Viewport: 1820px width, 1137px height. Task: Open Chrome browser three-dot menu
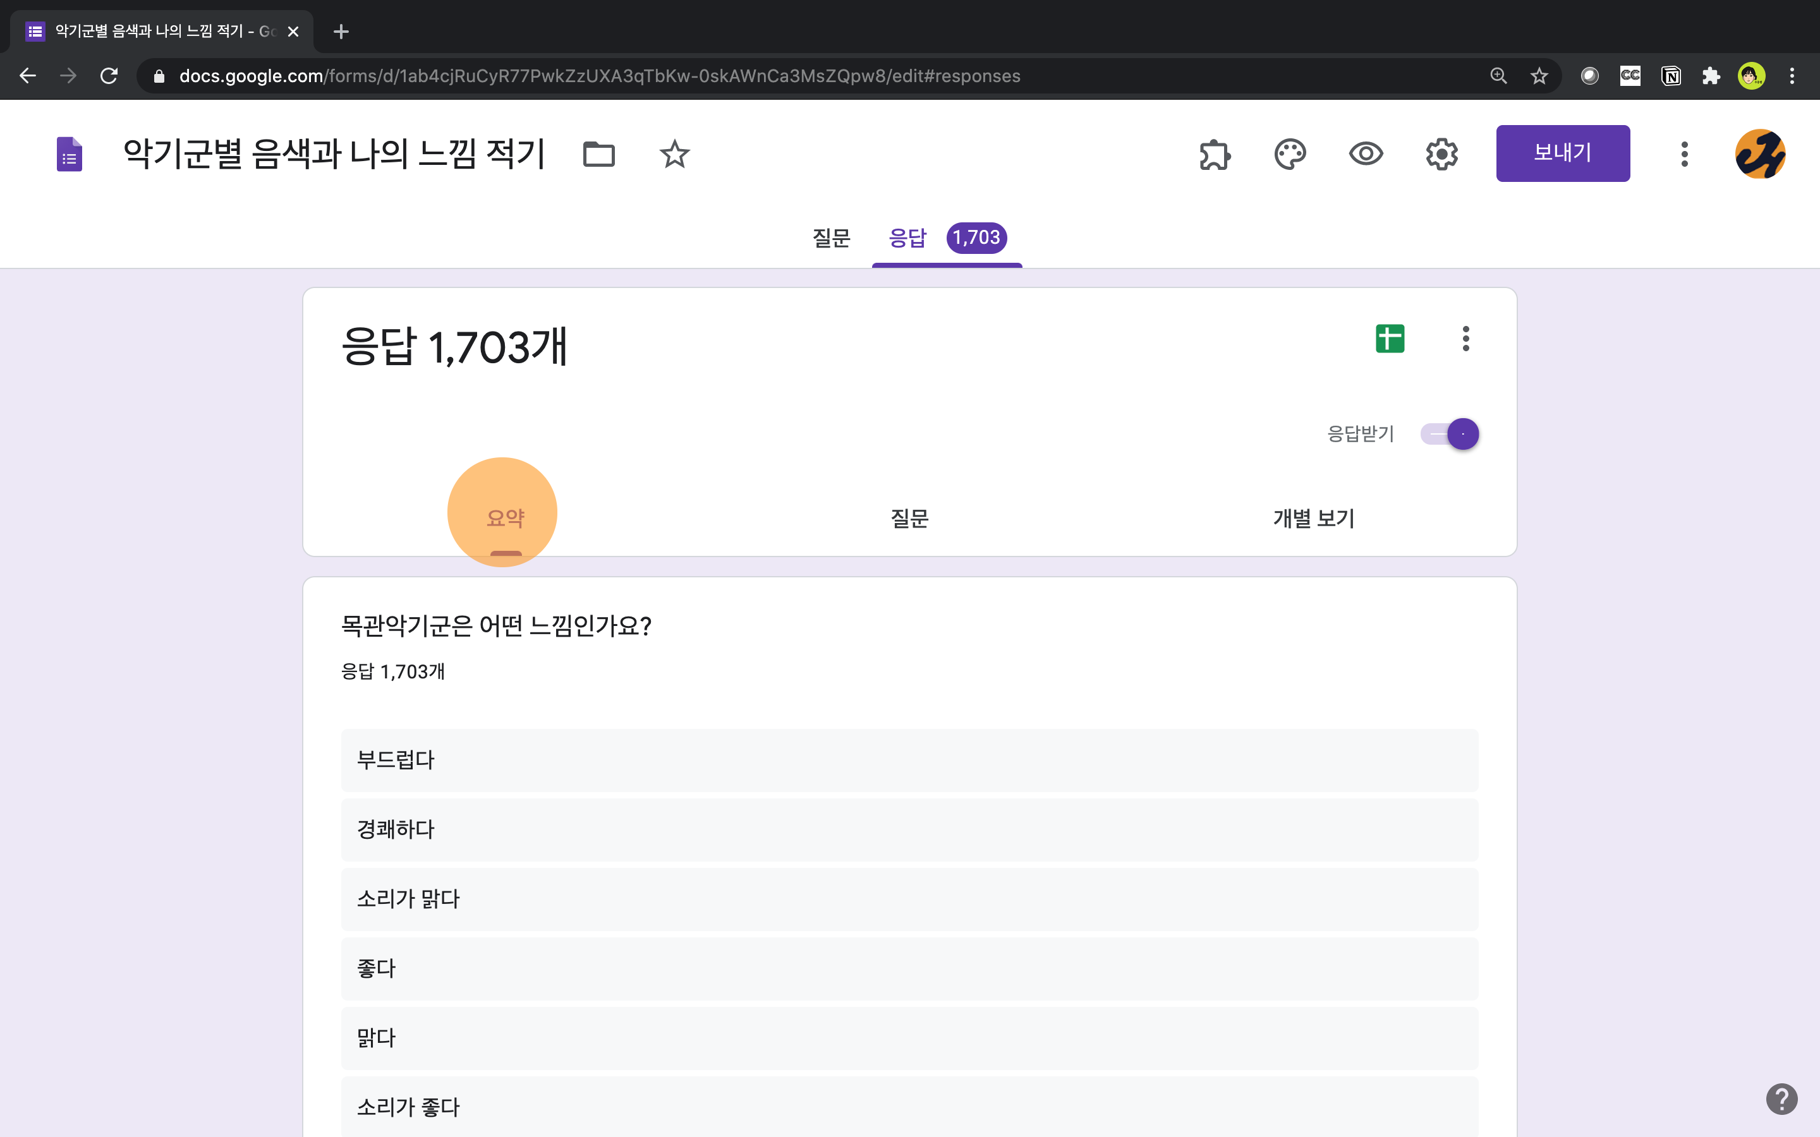1792,76
